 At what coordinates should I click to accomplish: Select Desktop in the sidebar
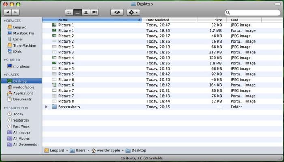(21, 81)
